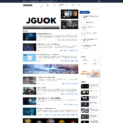Click the wide open-book banner in the article list
The height and width of the screenshot is (123, 123).
51,69
